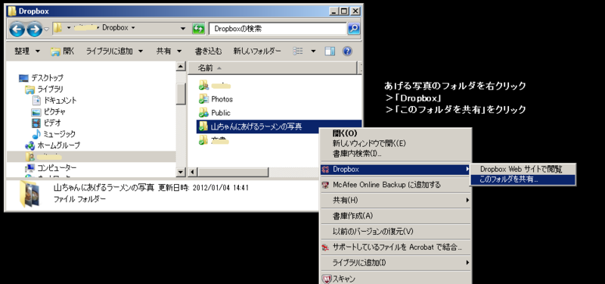This screenshot has width=605, height=284.
Task: Open ミュージック library
Action: (54, 134)
